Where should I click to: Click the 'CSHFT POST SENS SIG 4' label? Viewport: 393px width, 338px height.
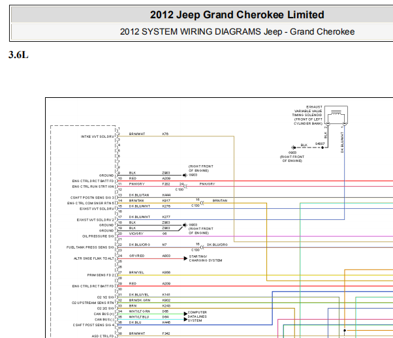[93, 325]
